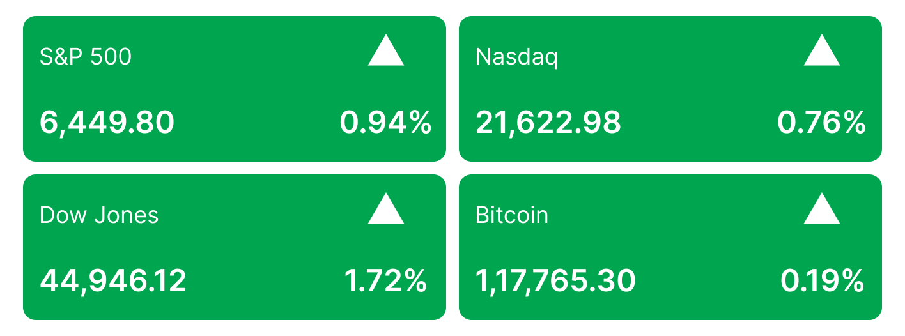Open the Dow Jones market card
Screen dimensions: 905x336
point(235,247)
